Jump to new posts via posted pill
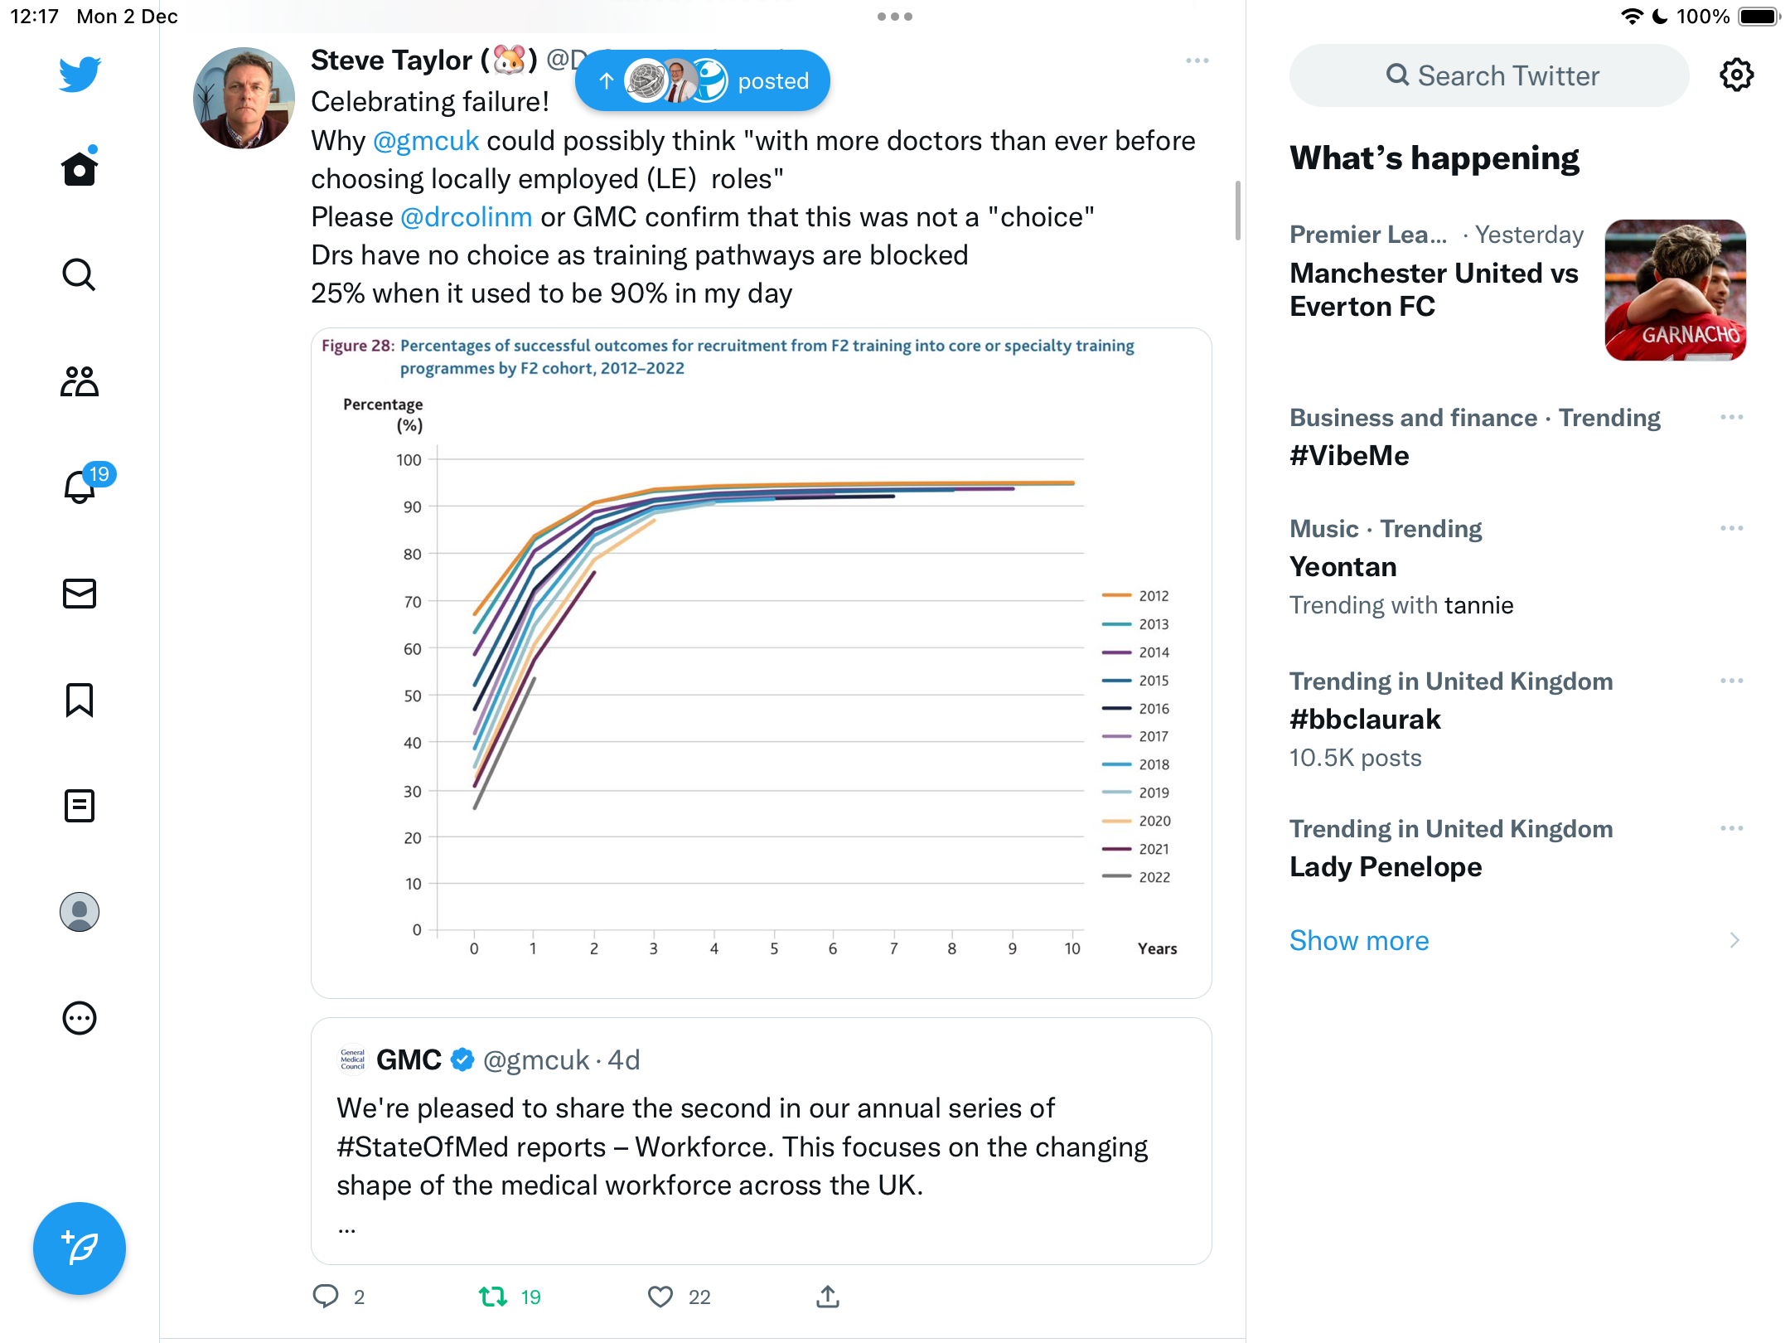 click(x=703, y=80)
